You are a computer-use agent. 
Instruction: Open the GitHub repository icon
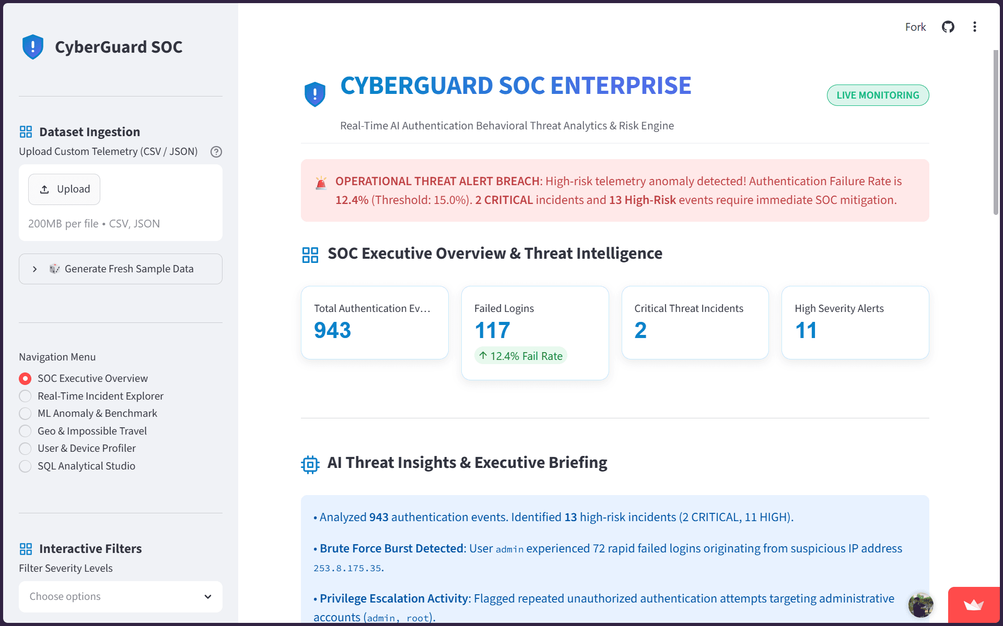(x=948, y=27)
